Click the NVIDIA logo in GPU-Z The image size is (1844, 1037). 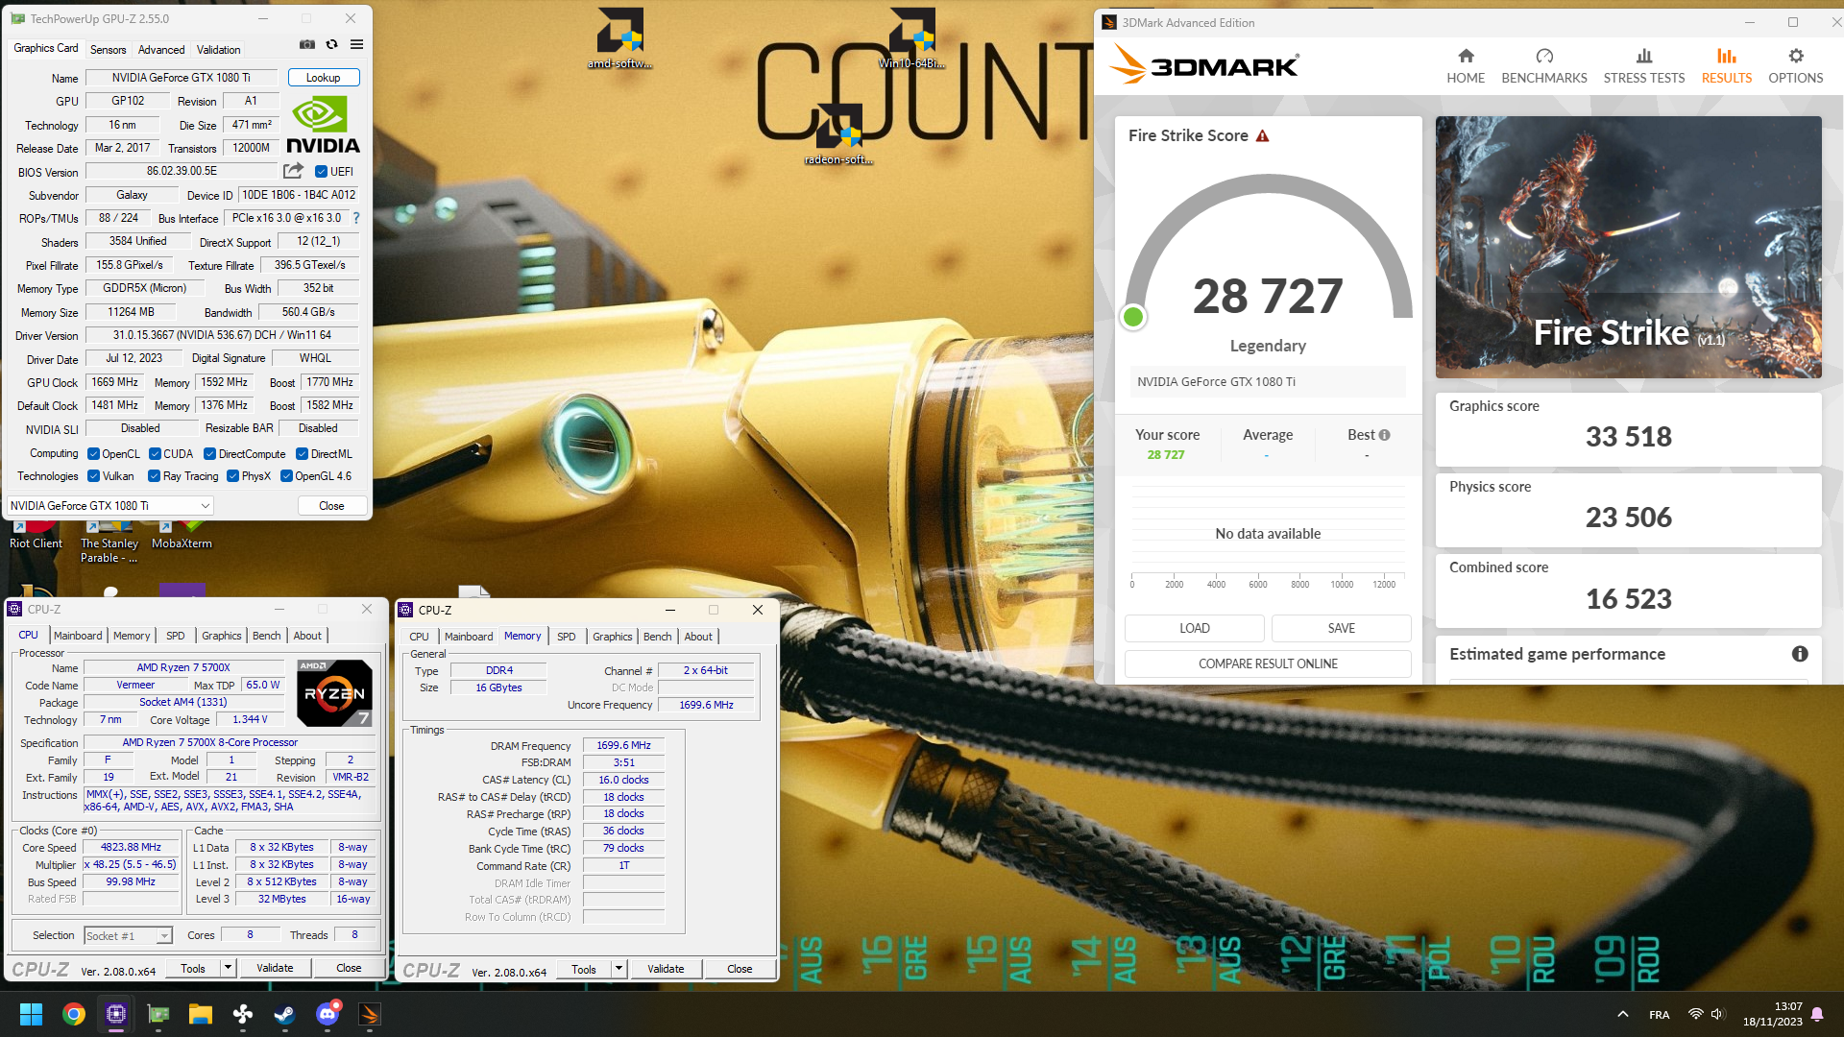click(x=323, y=125)
